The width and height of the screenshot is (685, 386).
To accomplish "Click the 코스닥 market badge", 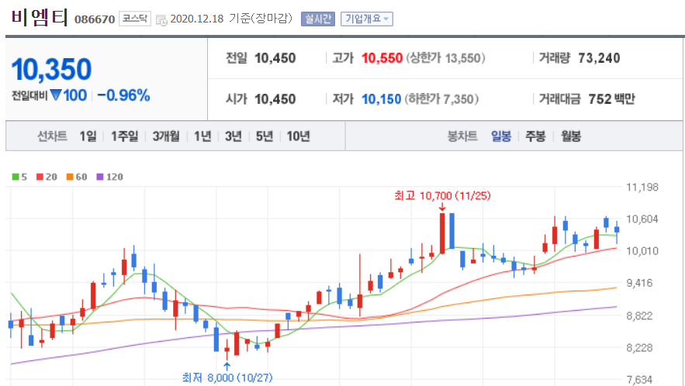I will pos(134,19).
